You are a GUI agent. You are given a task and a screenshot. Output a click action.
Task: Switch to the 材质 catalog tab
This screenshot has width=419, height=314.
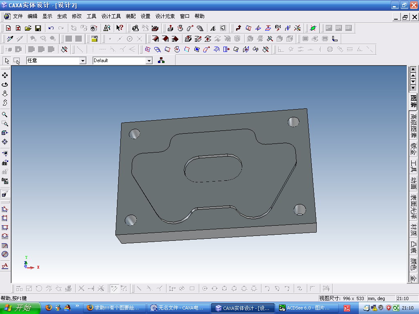coord(413,230)
